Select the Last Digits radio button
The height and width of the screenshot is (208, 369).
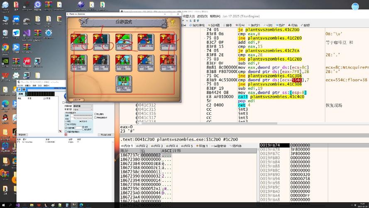click(x=83, y=129)
